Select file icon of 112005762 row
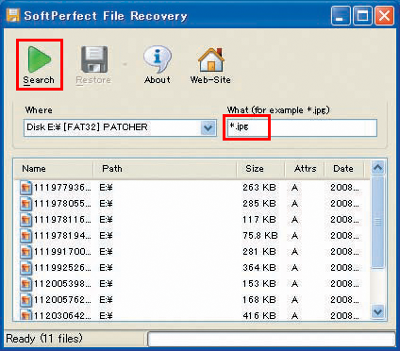Viewport: 400px width, 351px height. [x=25, y=300]
